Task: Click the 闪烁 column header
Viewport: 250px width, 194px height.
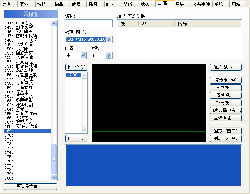Action: point(205,24)
